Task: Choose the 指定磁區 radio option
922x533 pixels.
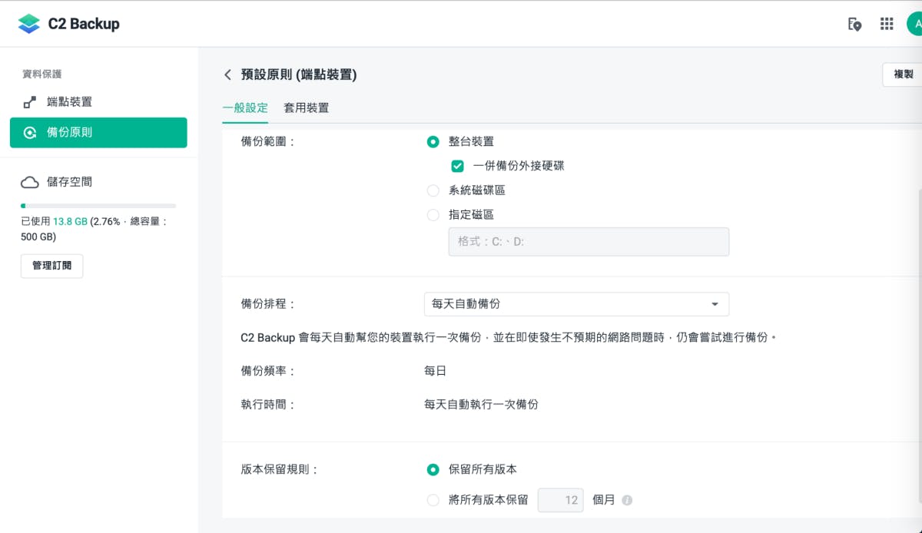Action: 433,215
